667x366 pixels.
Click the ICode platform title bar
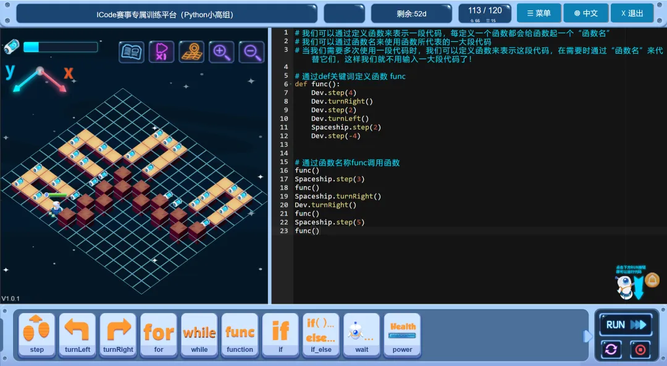[x=167, y=14]
